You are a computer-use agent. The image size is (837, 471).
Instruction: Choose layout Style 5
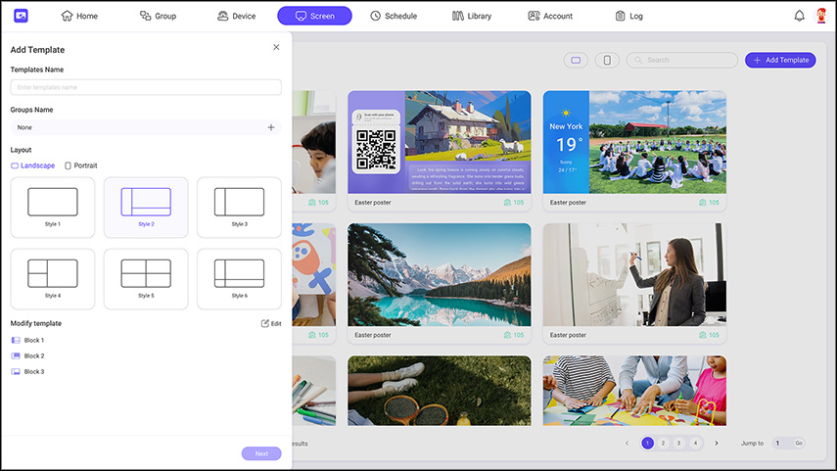point(146,279)
